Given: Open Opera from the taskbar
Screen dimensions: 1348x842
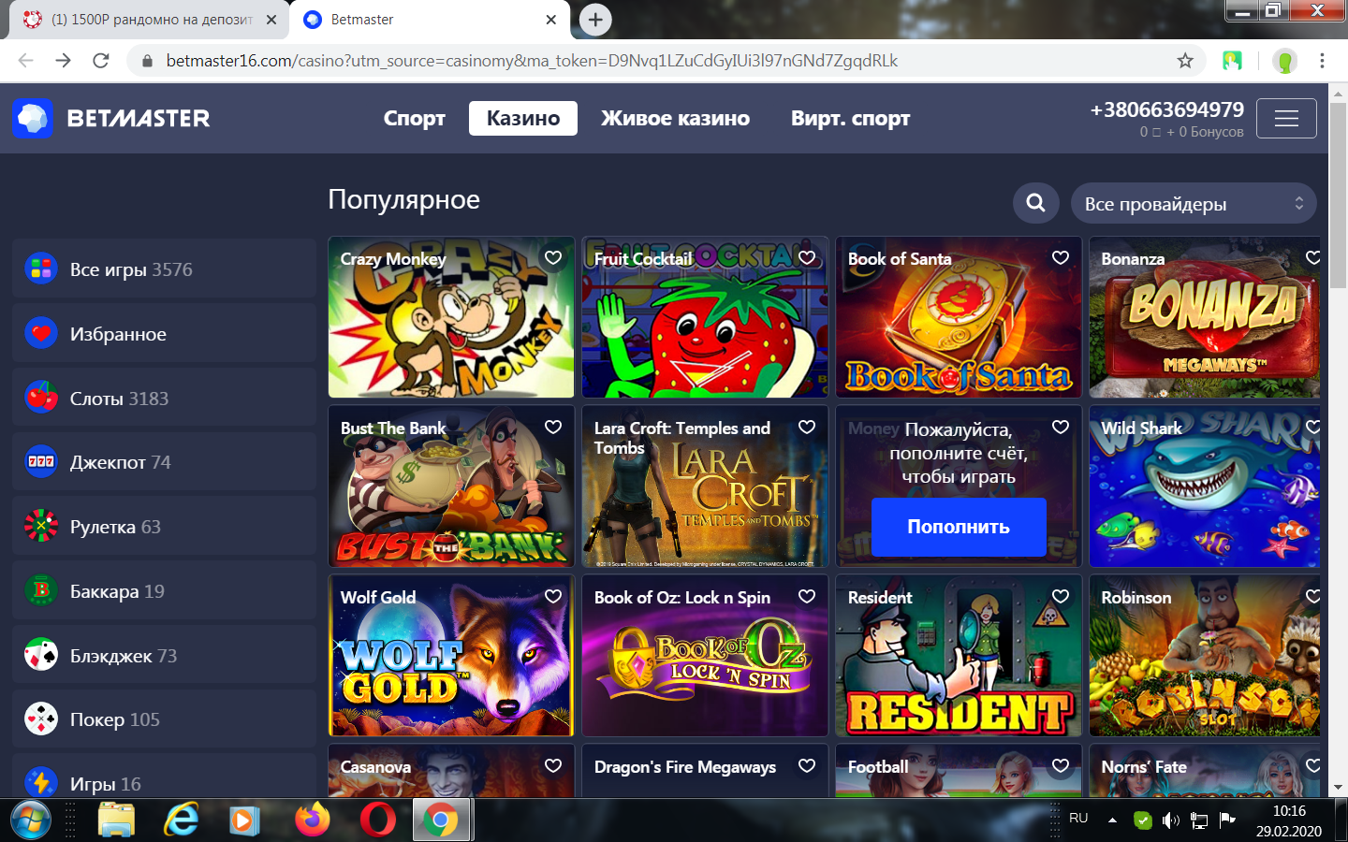Looking at the screenshot, I should [377, 820].
